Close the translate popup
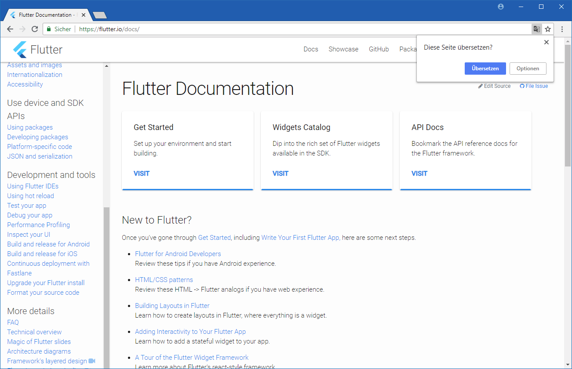The width and height of the screenshot is (572, 369). click(x=546, y=42)
